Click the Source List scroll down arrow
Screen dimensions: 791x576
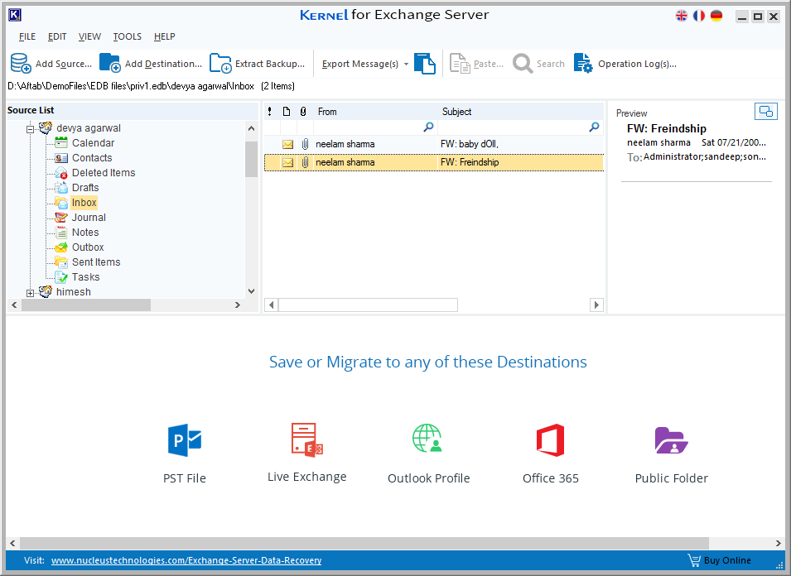point(251,291)
